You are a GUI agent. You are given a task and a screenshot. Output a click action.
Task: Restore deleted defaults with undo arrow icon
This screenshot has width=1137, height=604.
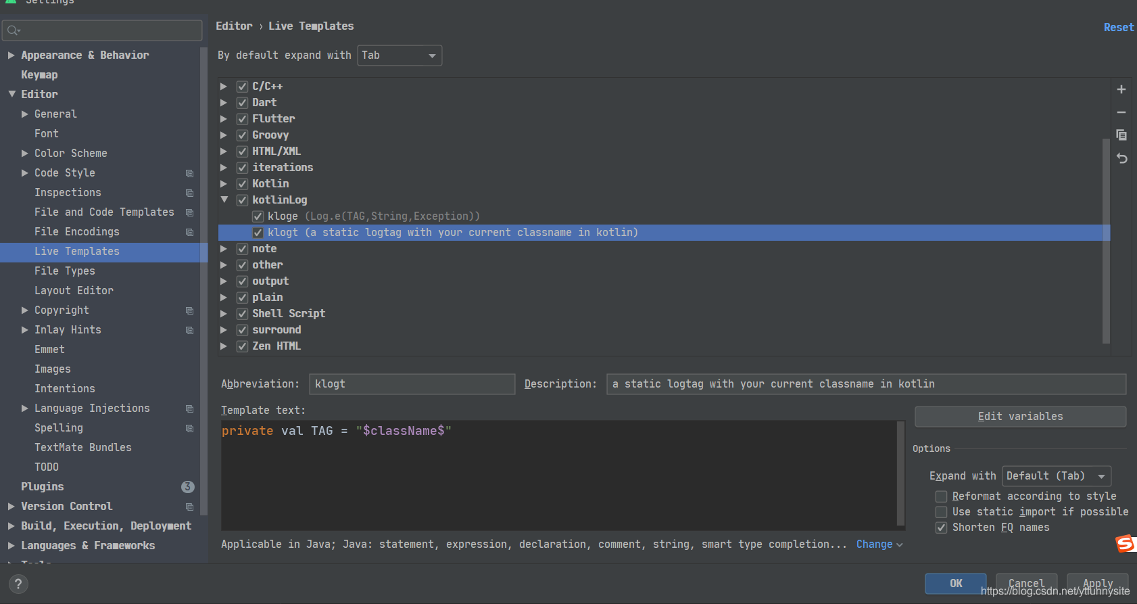pos(1121,158)
